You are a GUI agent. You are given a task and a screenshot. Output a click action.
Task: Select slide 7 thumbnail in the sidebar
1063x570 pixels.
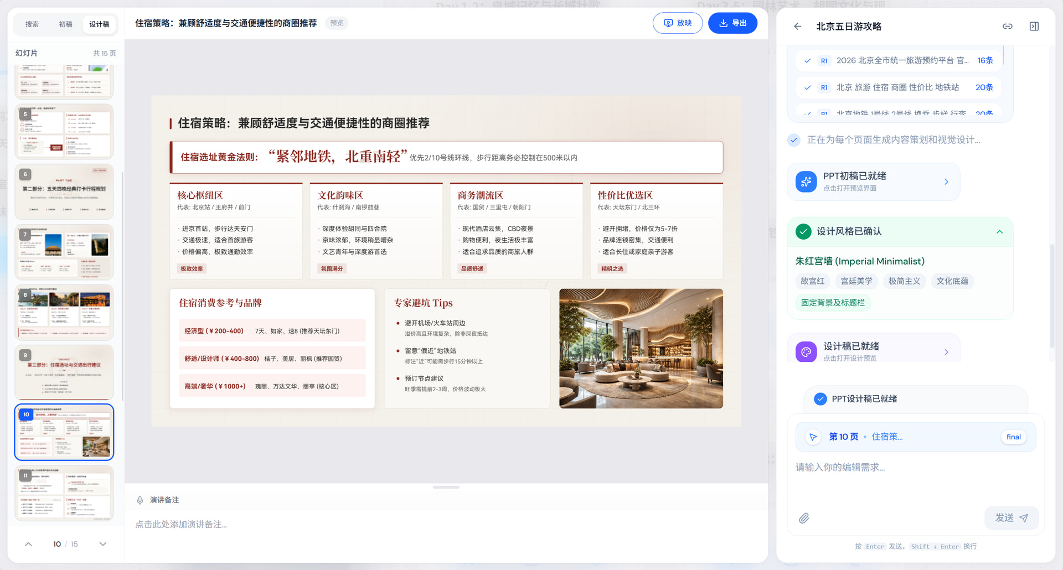point(64,252)
